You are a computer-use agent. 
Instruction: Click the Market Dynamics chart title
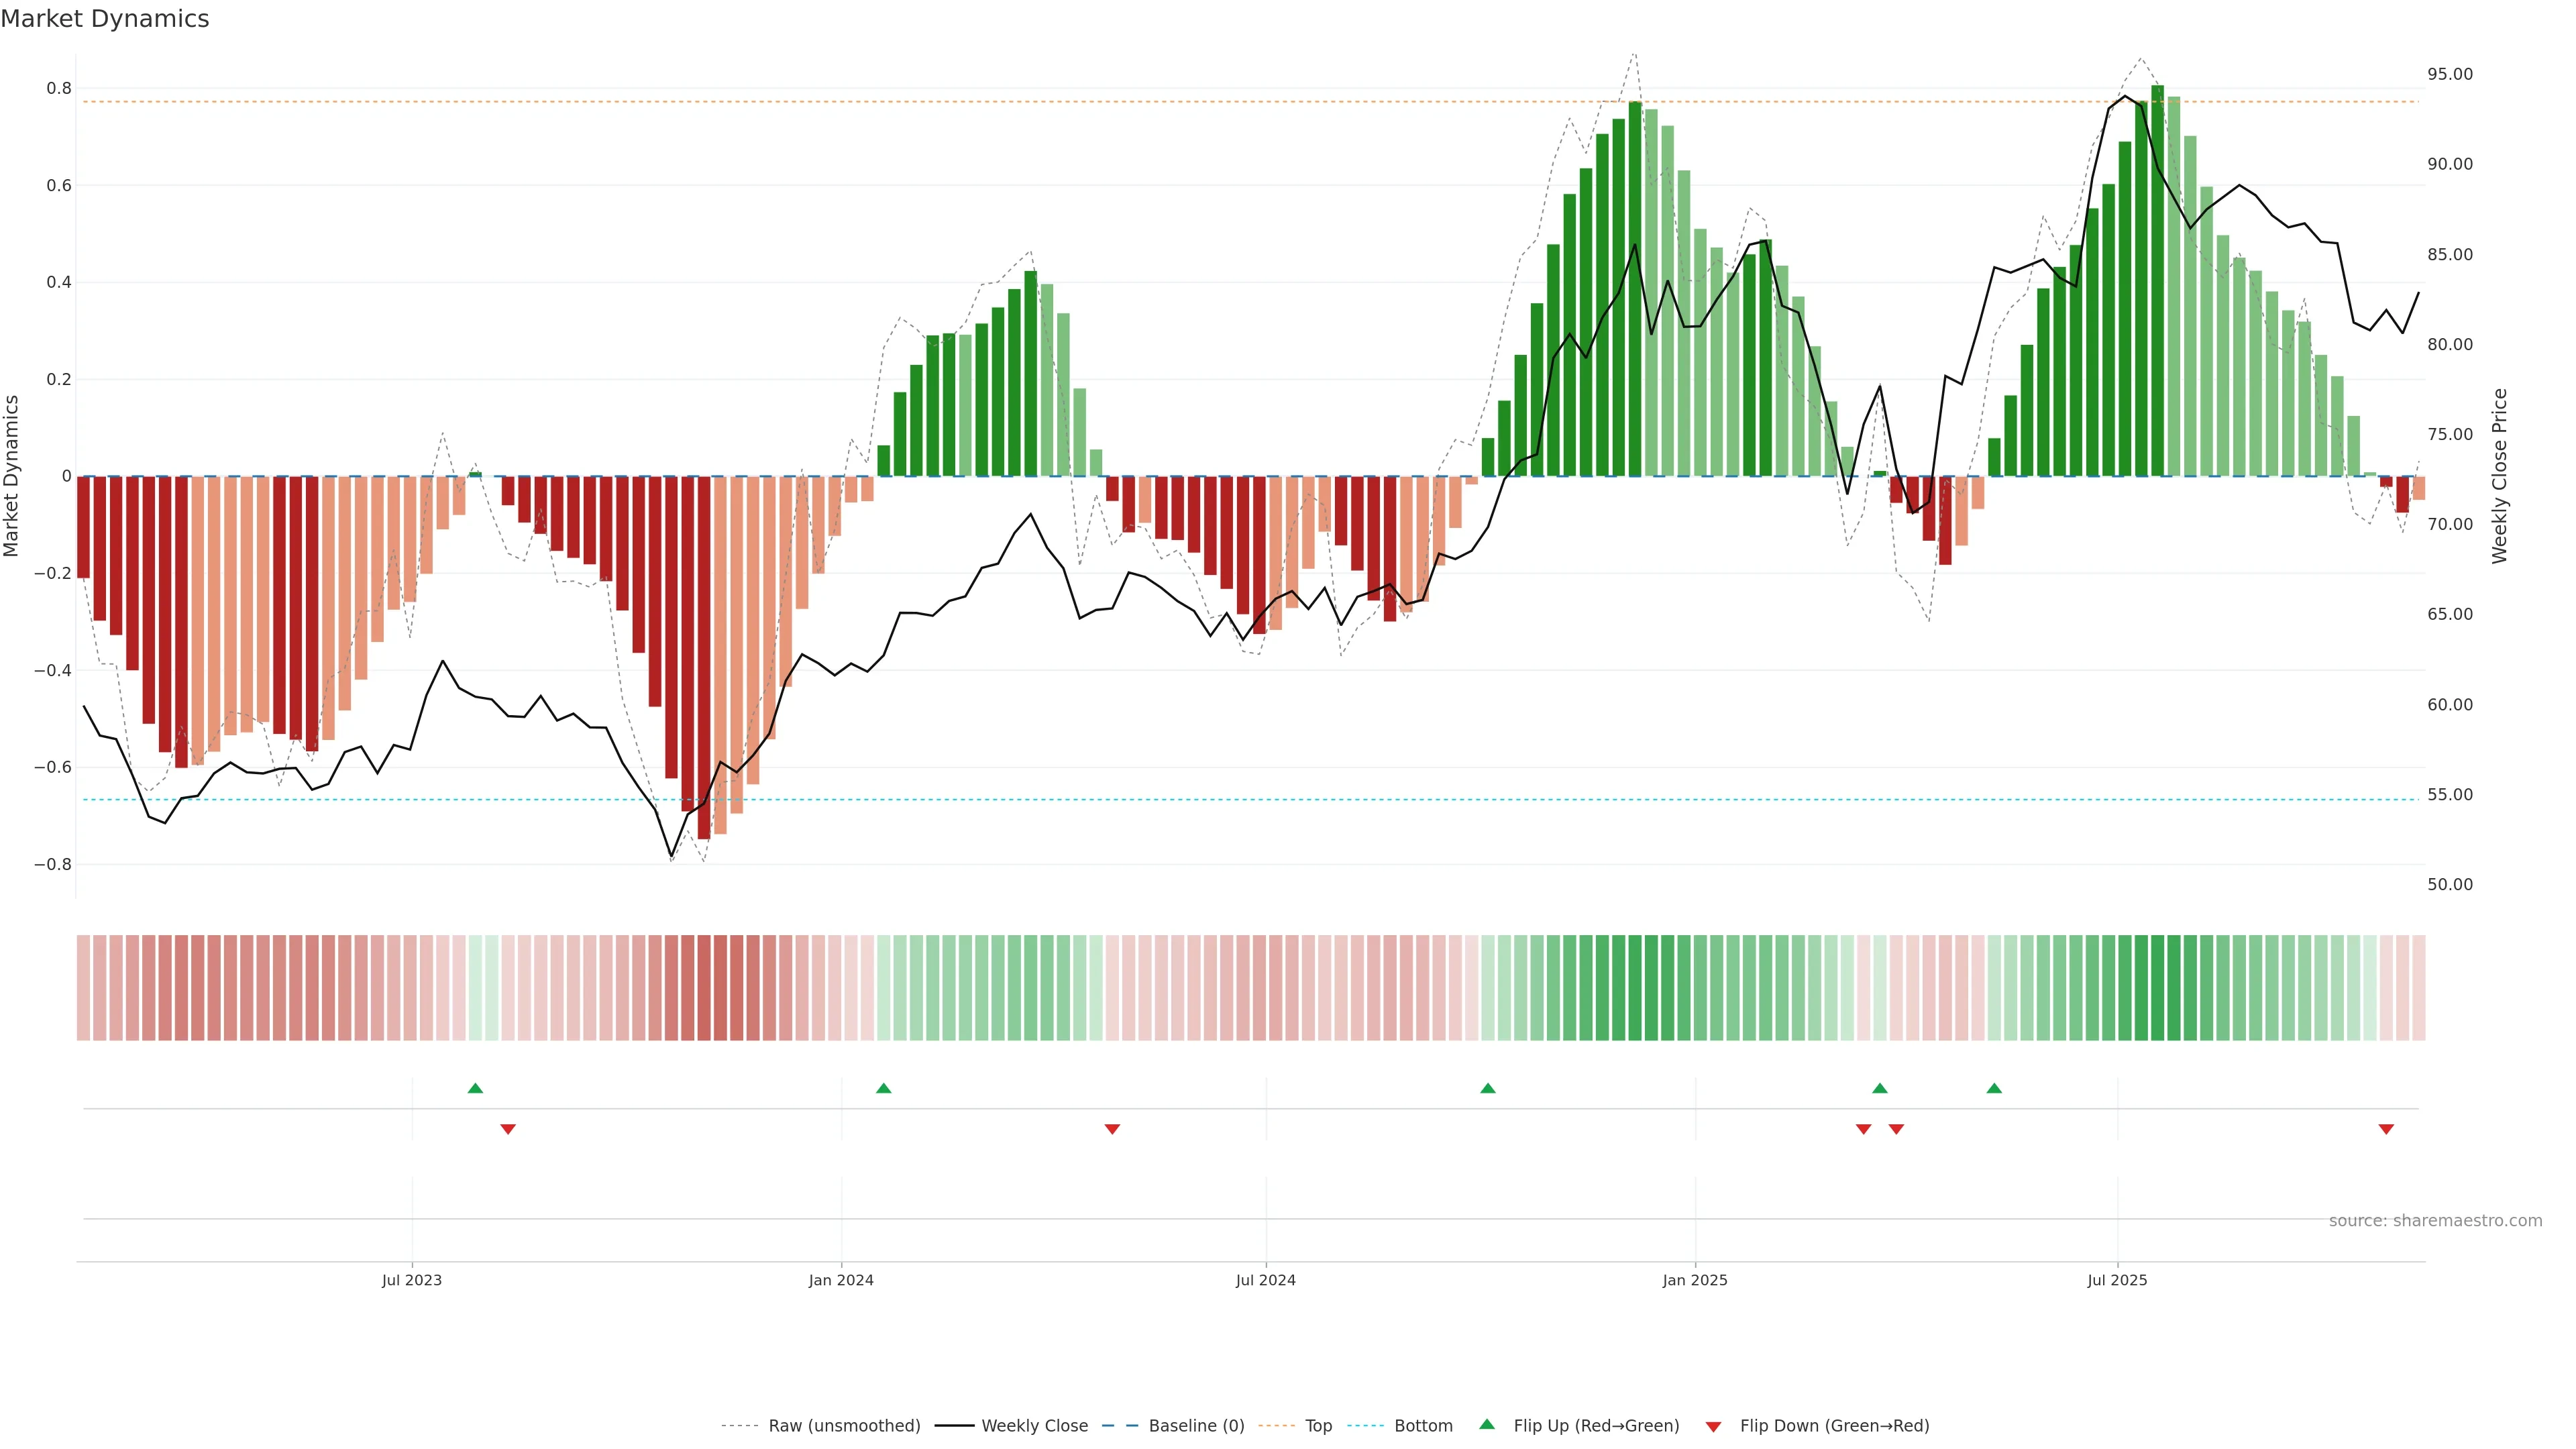105,19
